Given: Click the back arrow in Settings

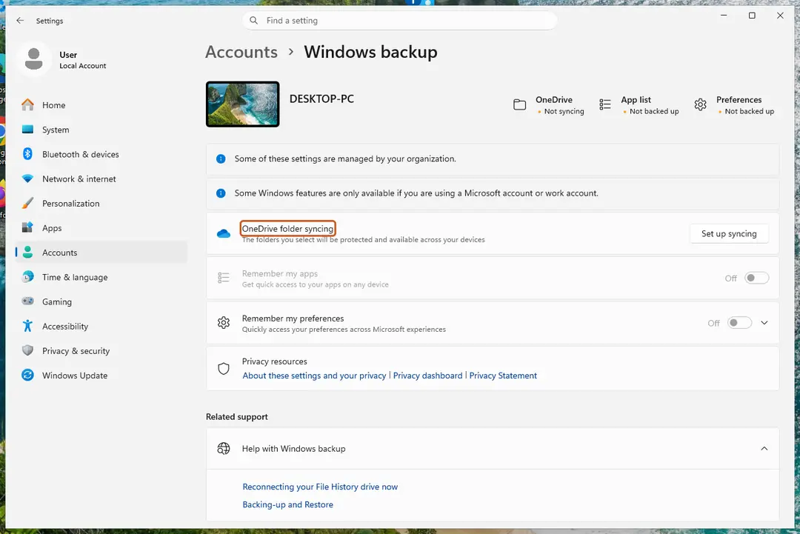Looking at the screenshot, I should (20, 21).
